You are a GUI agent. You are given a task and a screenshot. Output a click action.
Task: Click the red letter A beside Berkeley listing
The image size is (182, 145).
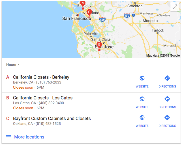[8, 77]
